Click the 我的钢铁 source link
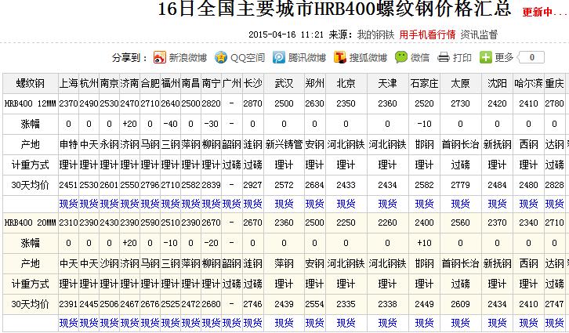The height and width of the screenshot is (333, 569). click(x=375, y=34)
